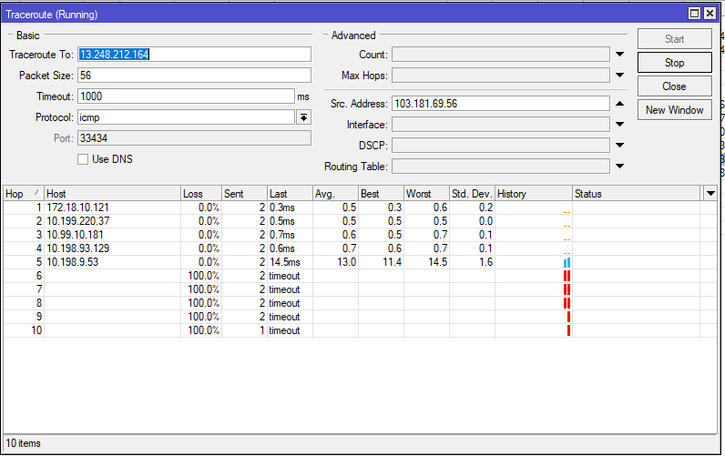Expand the Max Hops field arrow

pos(619,76)
